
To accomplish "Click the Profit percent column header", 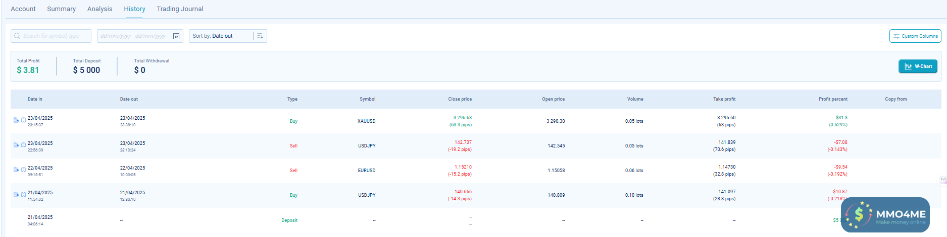I will 833,99.
